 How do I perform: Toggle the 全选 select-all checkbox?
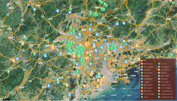[x=142, y=61]
